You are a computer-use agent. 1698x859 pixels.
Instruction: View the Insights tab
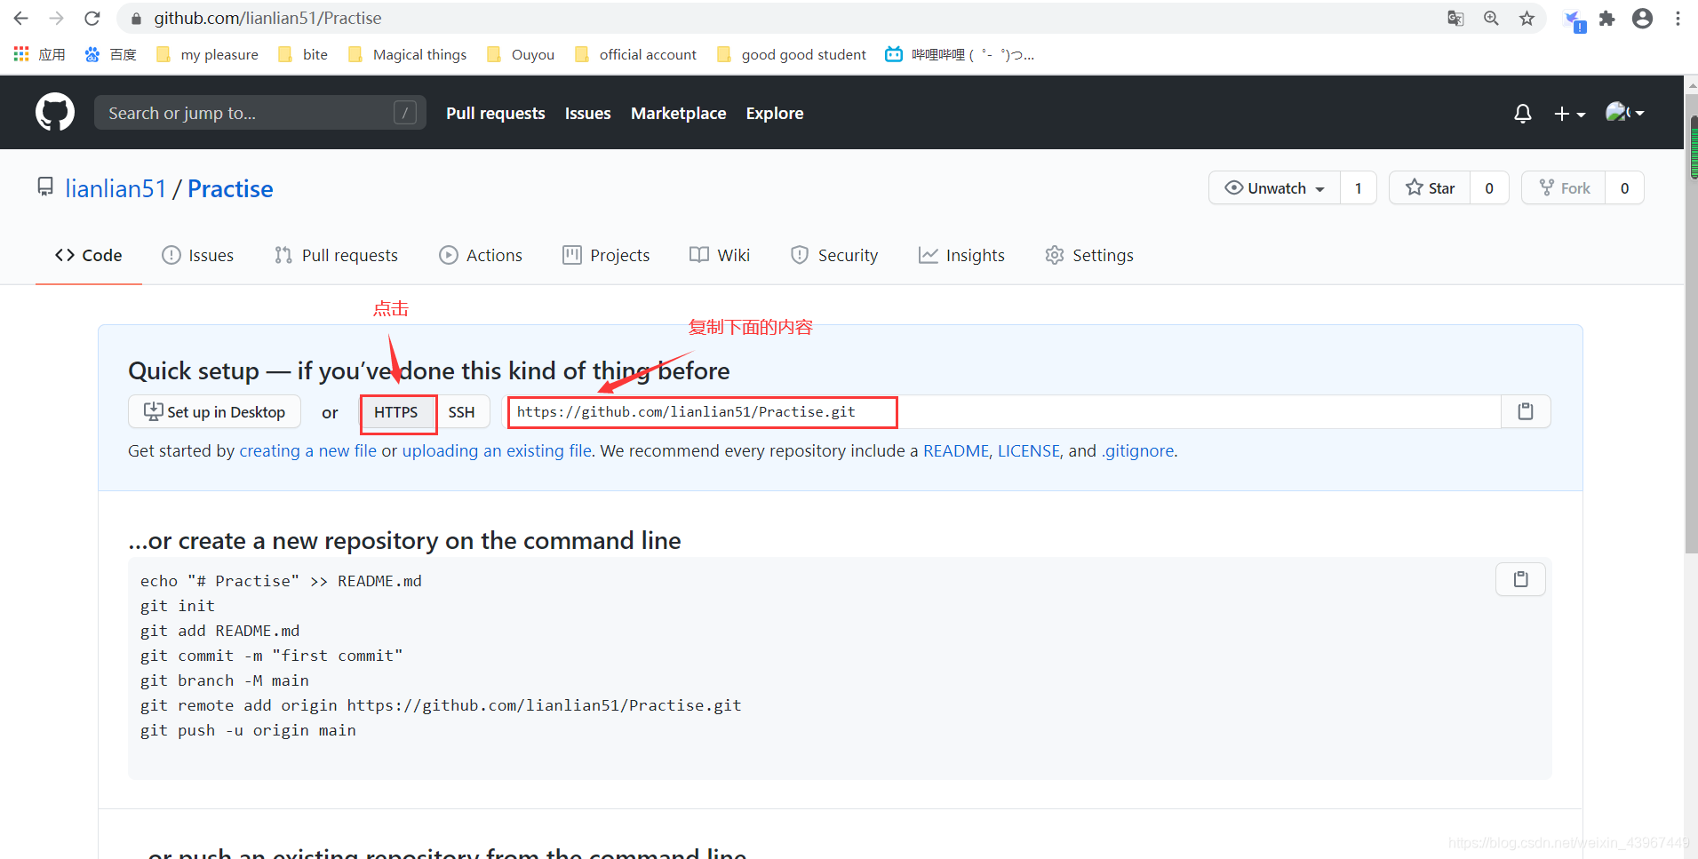[x=961, y=255]
